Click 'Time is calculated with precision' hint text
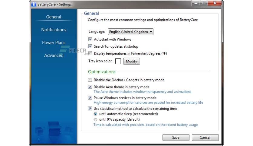The height and width of the screenshot is (146, 253). click(146, 125)
